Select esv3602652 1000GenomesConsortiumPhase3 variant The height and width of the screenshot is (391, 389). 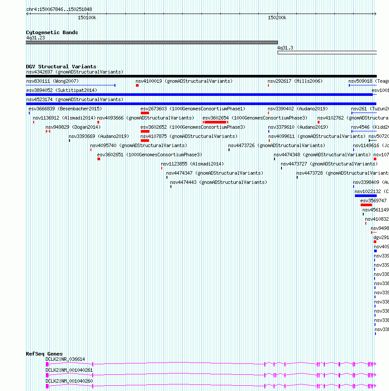(x=193, y=127)
